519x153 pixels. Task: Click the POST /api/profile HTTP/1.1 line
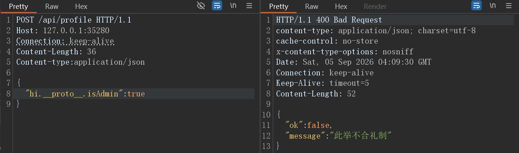tap(74, 20)
